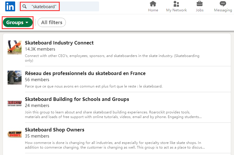This screenshot has width=234, height=155.
Task: Expand the Groups filter dropdown
Action: point(17,22)
